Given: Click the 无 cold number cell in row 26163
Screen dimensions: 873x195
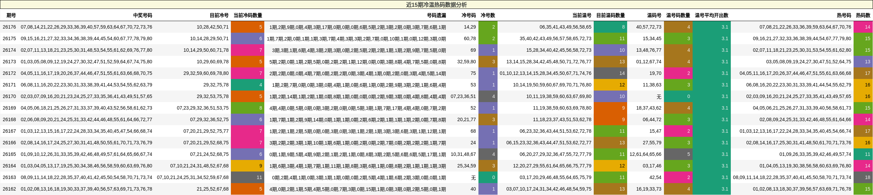Looking at the screenshot, I should tap(473, 178).
